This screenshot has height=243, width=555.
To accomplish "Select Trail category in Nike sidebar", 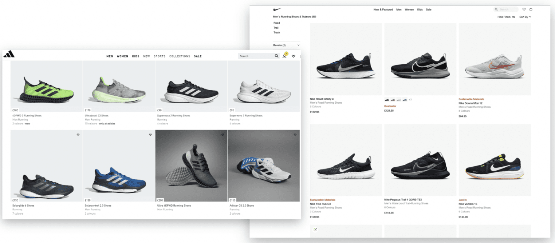I will (276, 28).
